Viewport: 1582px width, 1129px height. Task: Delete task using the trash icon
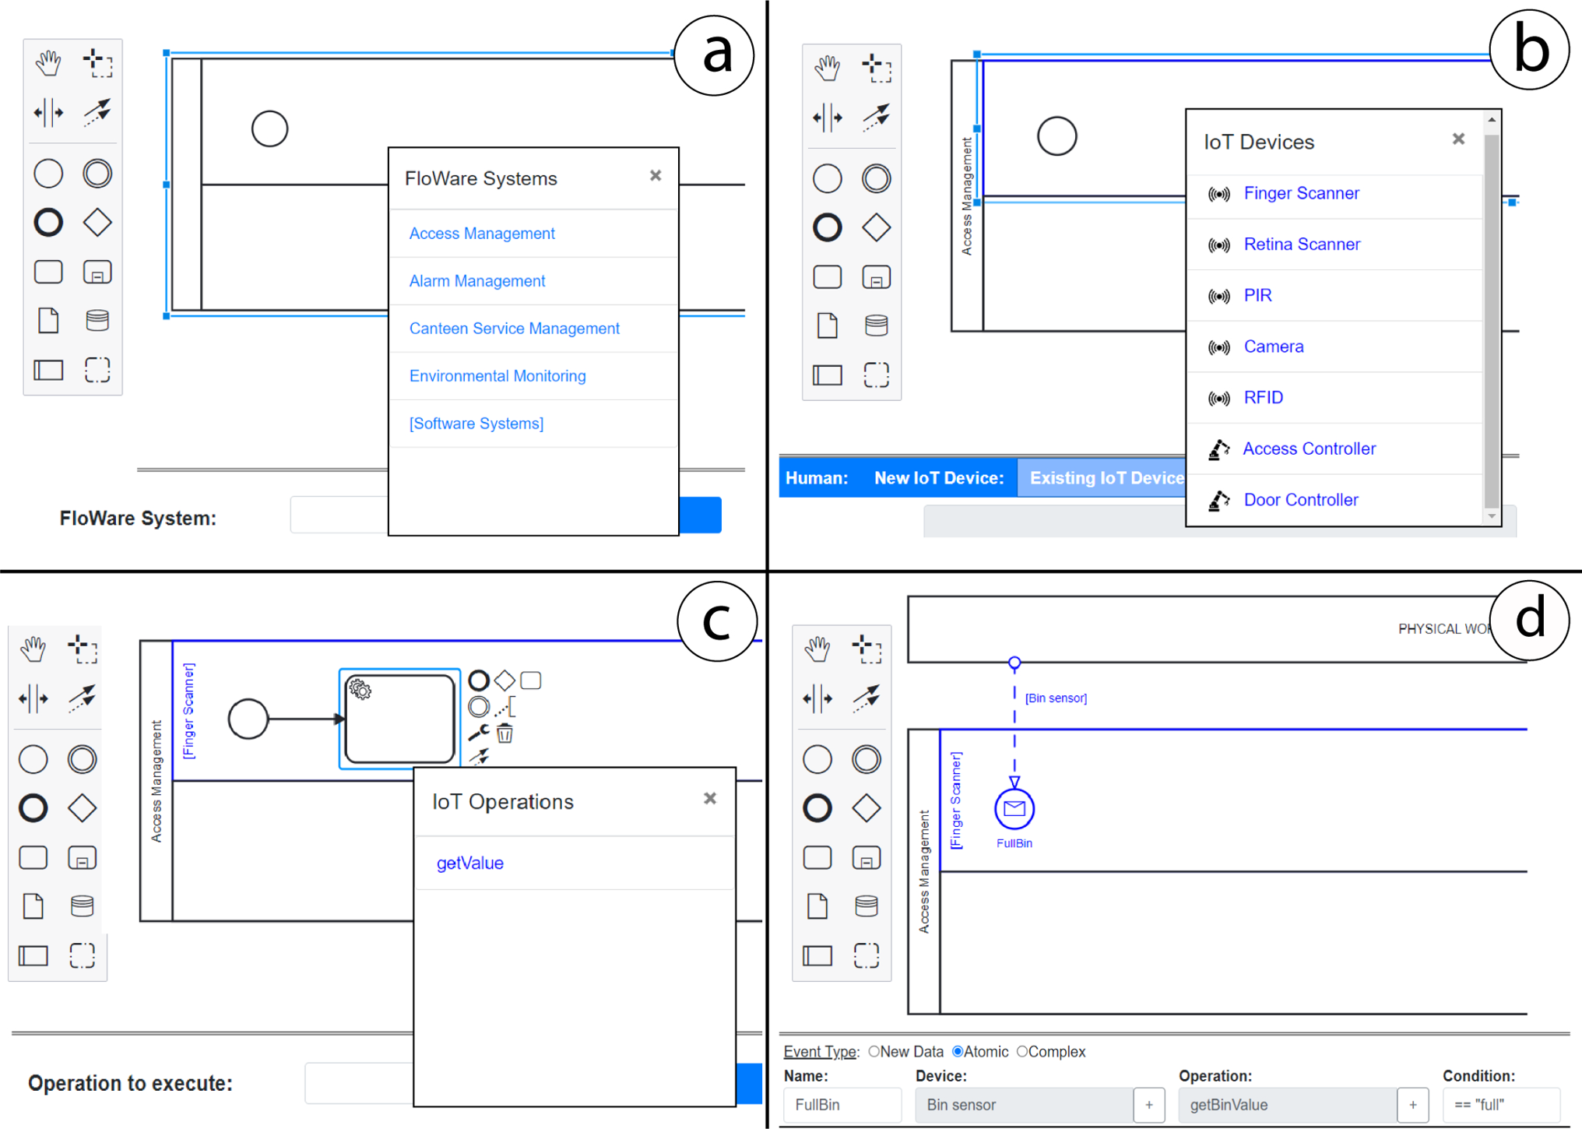coord(505,733)
